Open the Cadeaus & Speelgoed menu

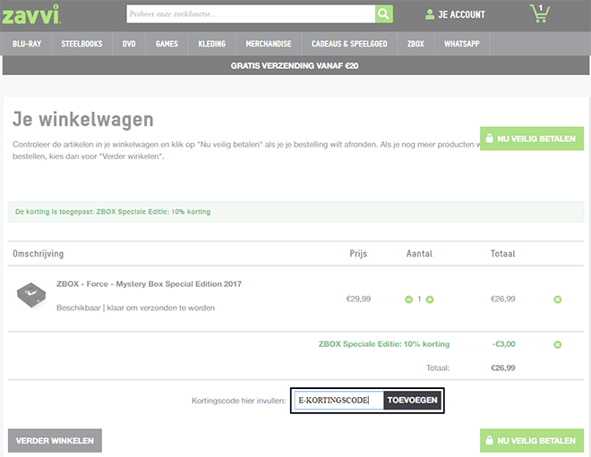click(349, 44)
